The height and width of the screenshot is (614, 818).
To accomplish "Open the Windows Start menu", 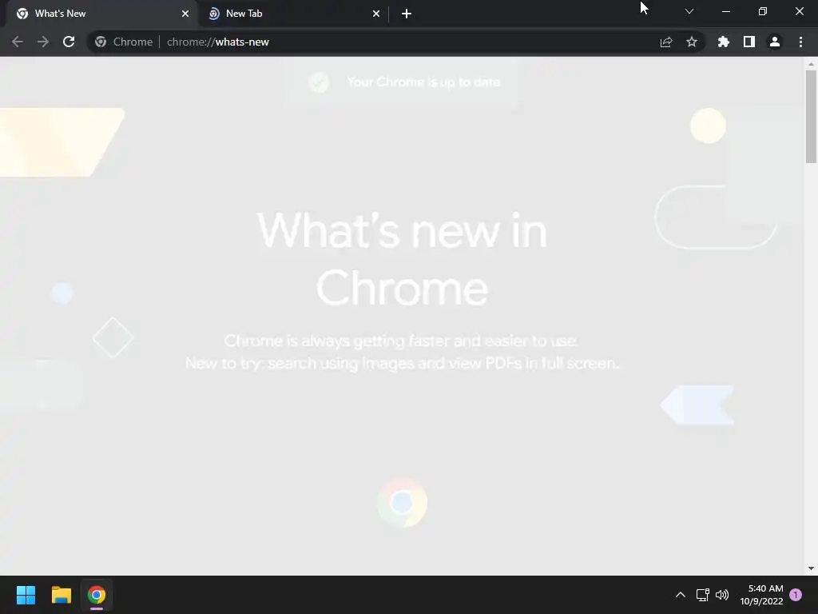I will (26, 595).
